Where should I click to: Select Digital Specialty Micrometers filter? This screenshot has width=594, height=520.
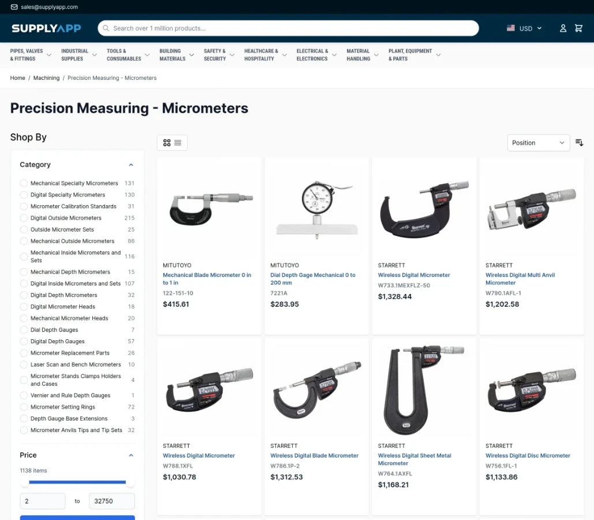[24, 195]
